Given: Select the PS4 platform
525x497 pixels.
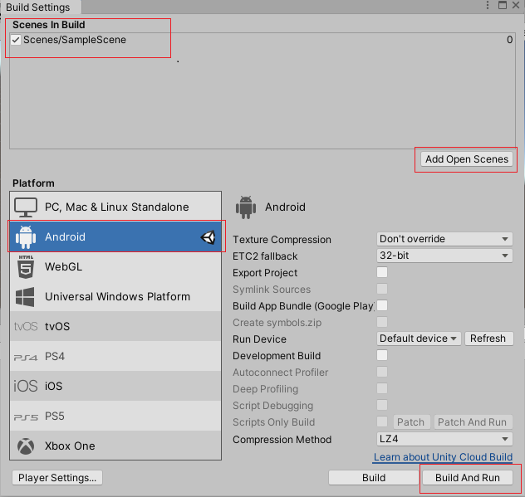Looking at the screenshot, I should point(115,356).
